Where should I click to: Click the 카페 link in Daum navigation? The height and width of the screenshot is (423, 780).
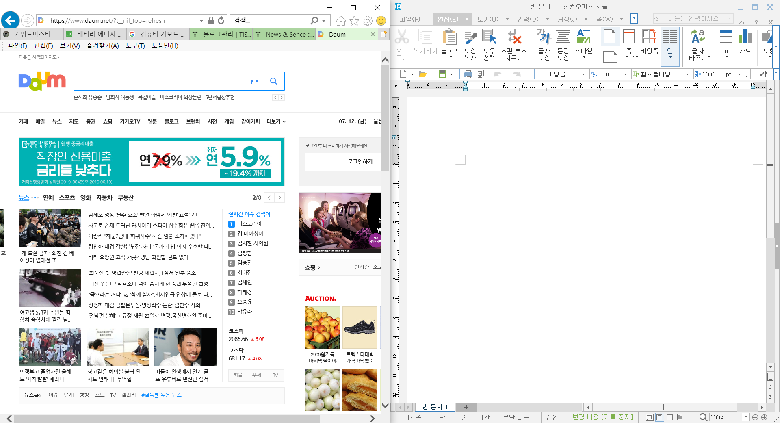click(23, 121)
